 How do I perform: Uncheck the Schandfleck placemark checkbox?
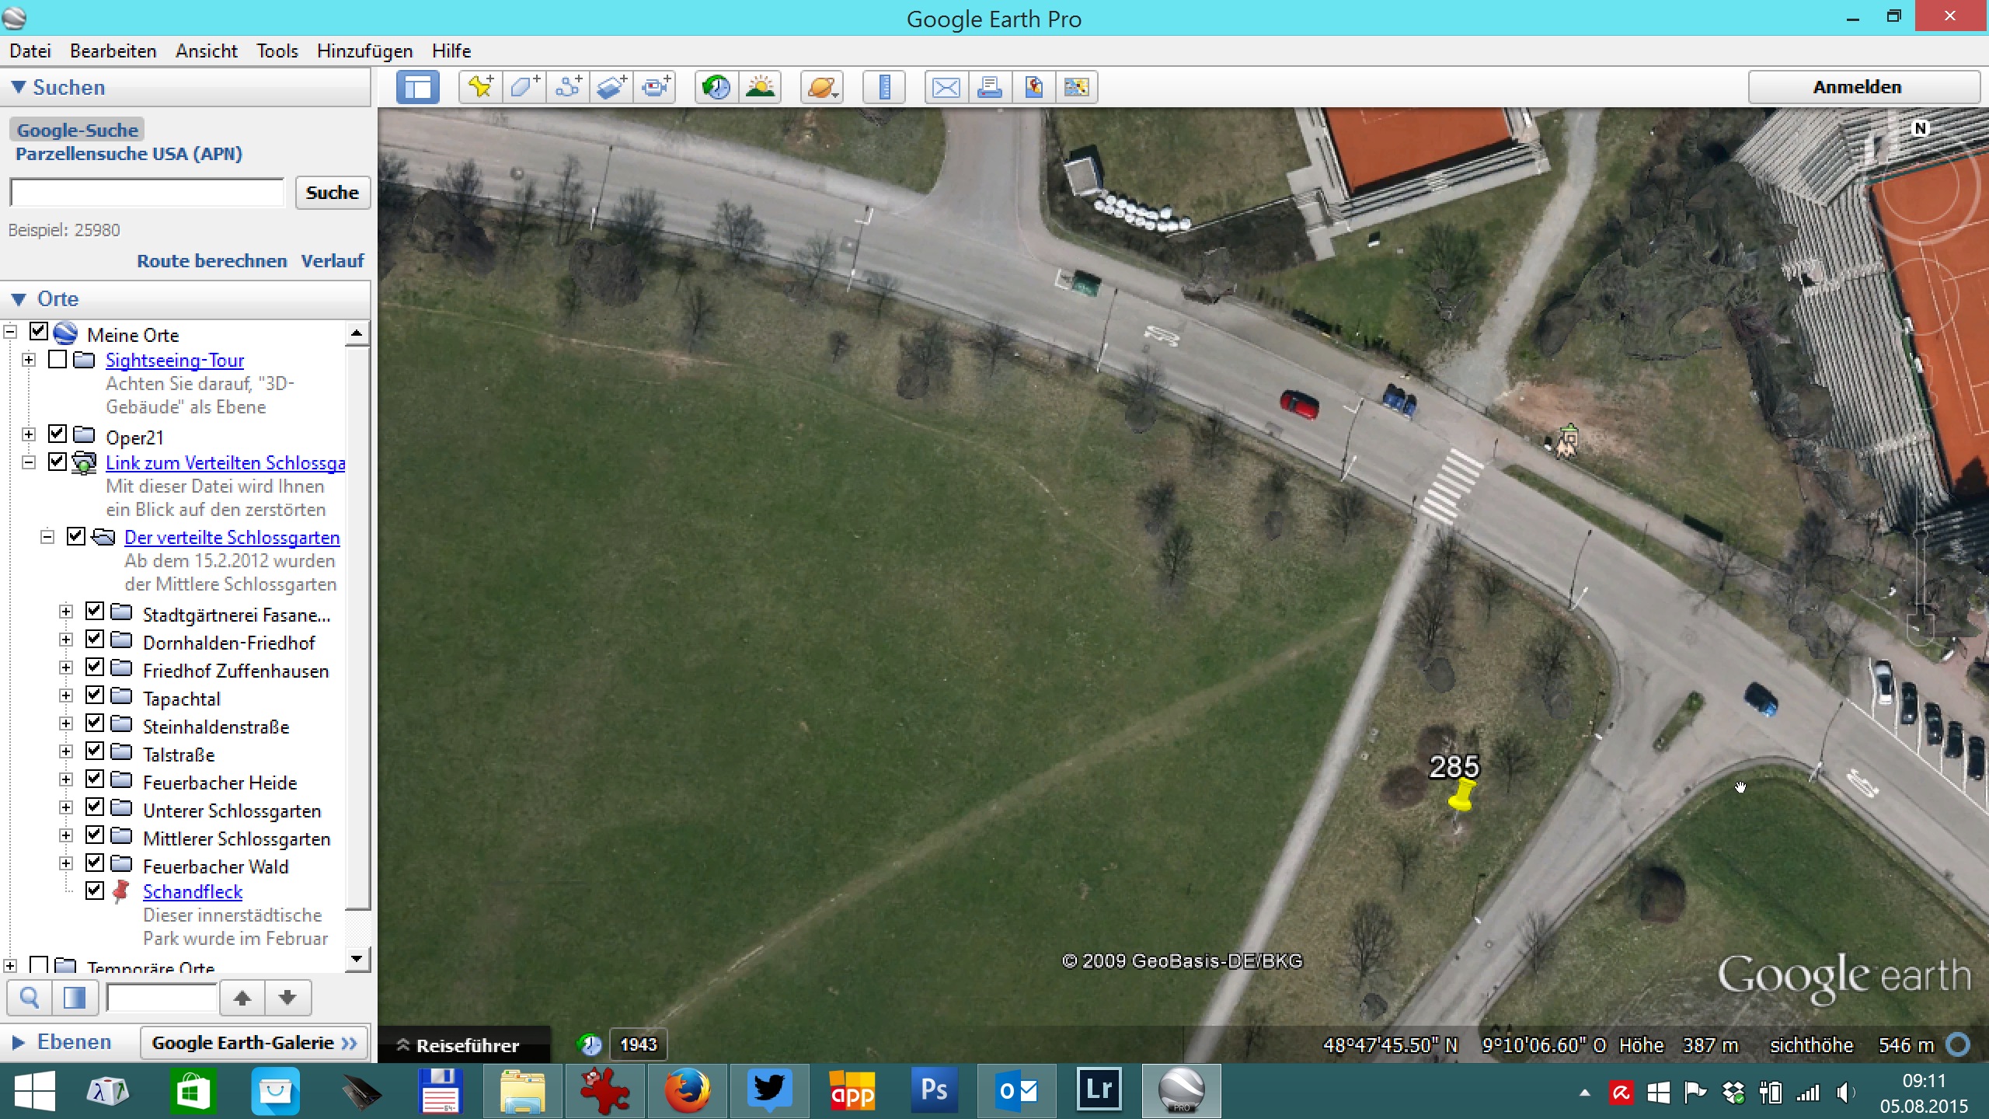coord(95,890)
